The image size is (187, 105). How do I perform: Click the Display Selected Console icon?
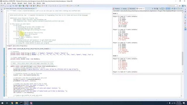(x=174, y=8)
